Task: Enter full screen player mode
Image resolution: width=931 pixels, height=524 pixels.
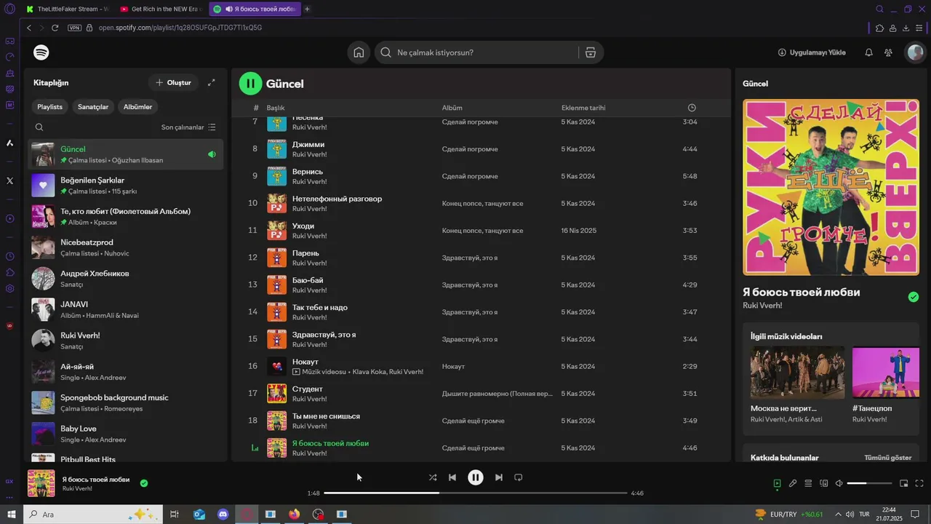Action: [x=919, y=483]
